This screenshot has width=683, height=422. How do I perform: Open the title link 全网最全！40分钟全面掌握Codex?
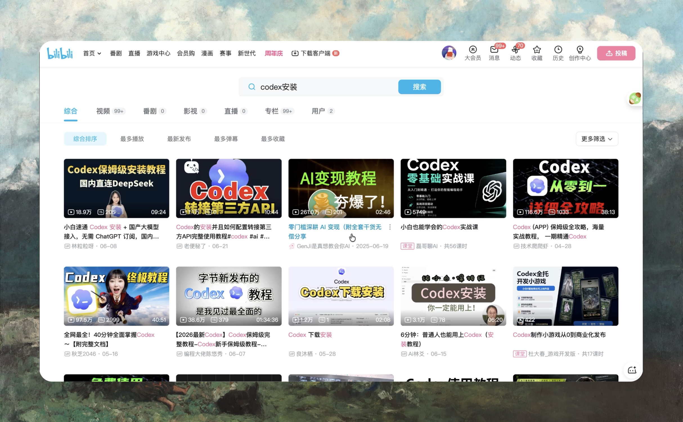(109, 339)
